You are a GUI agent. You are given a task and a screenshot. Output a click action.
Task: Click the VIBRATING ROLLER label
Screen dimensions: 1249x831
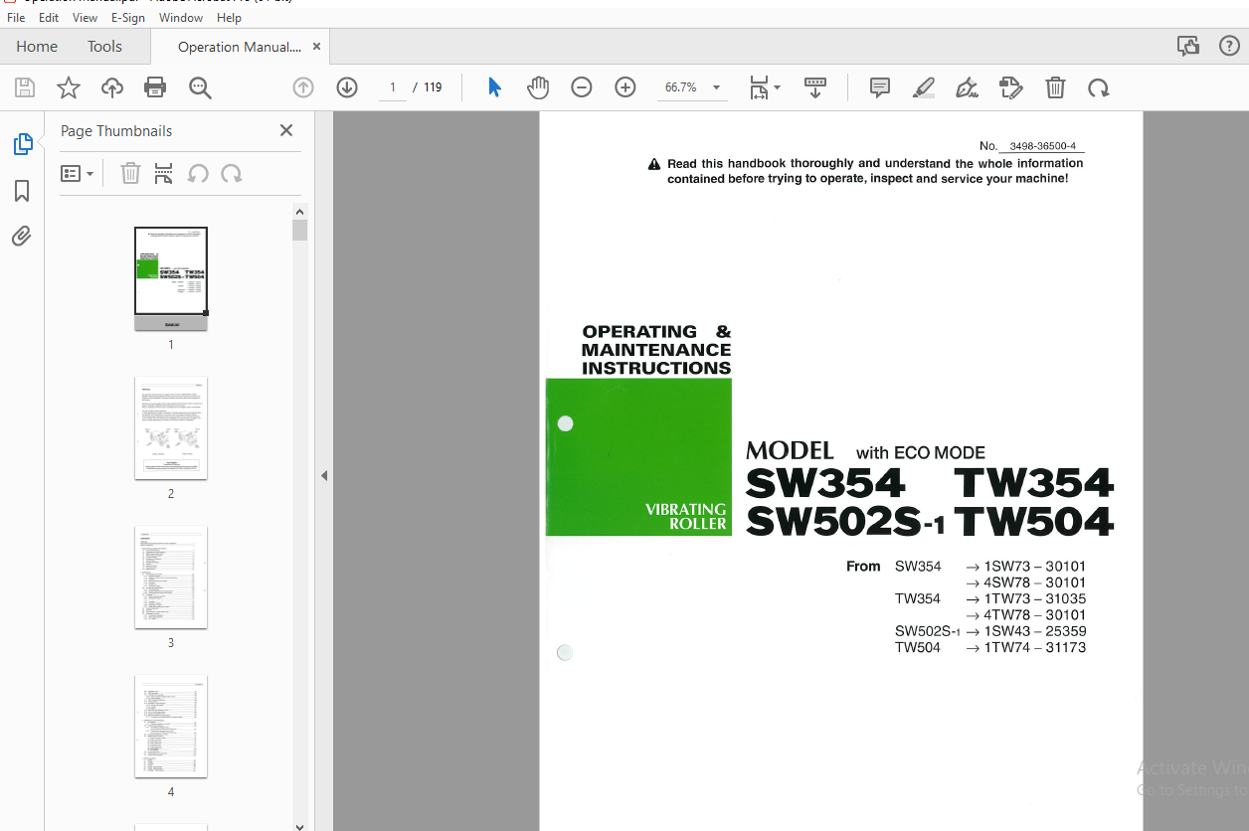tap(686, 516)
